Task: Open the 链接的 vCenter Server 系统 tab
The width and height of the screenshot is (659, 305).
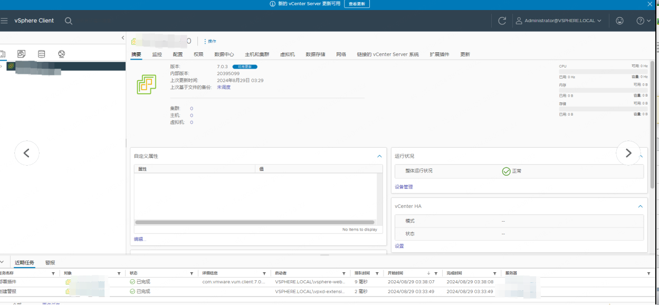Action: (388, 54)
